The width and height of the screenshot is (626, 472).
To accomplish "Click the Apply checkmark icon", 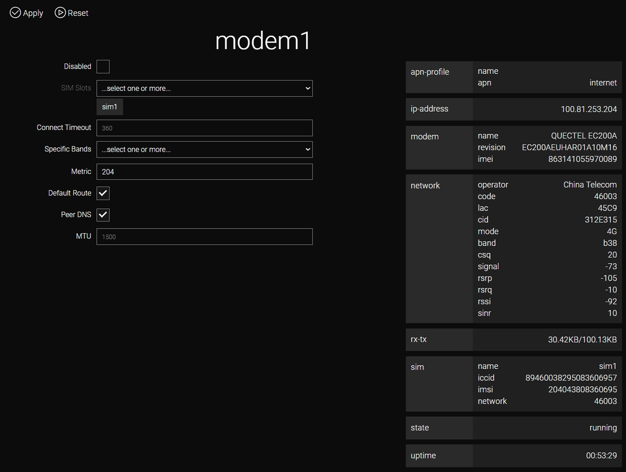I will [15, 13].
